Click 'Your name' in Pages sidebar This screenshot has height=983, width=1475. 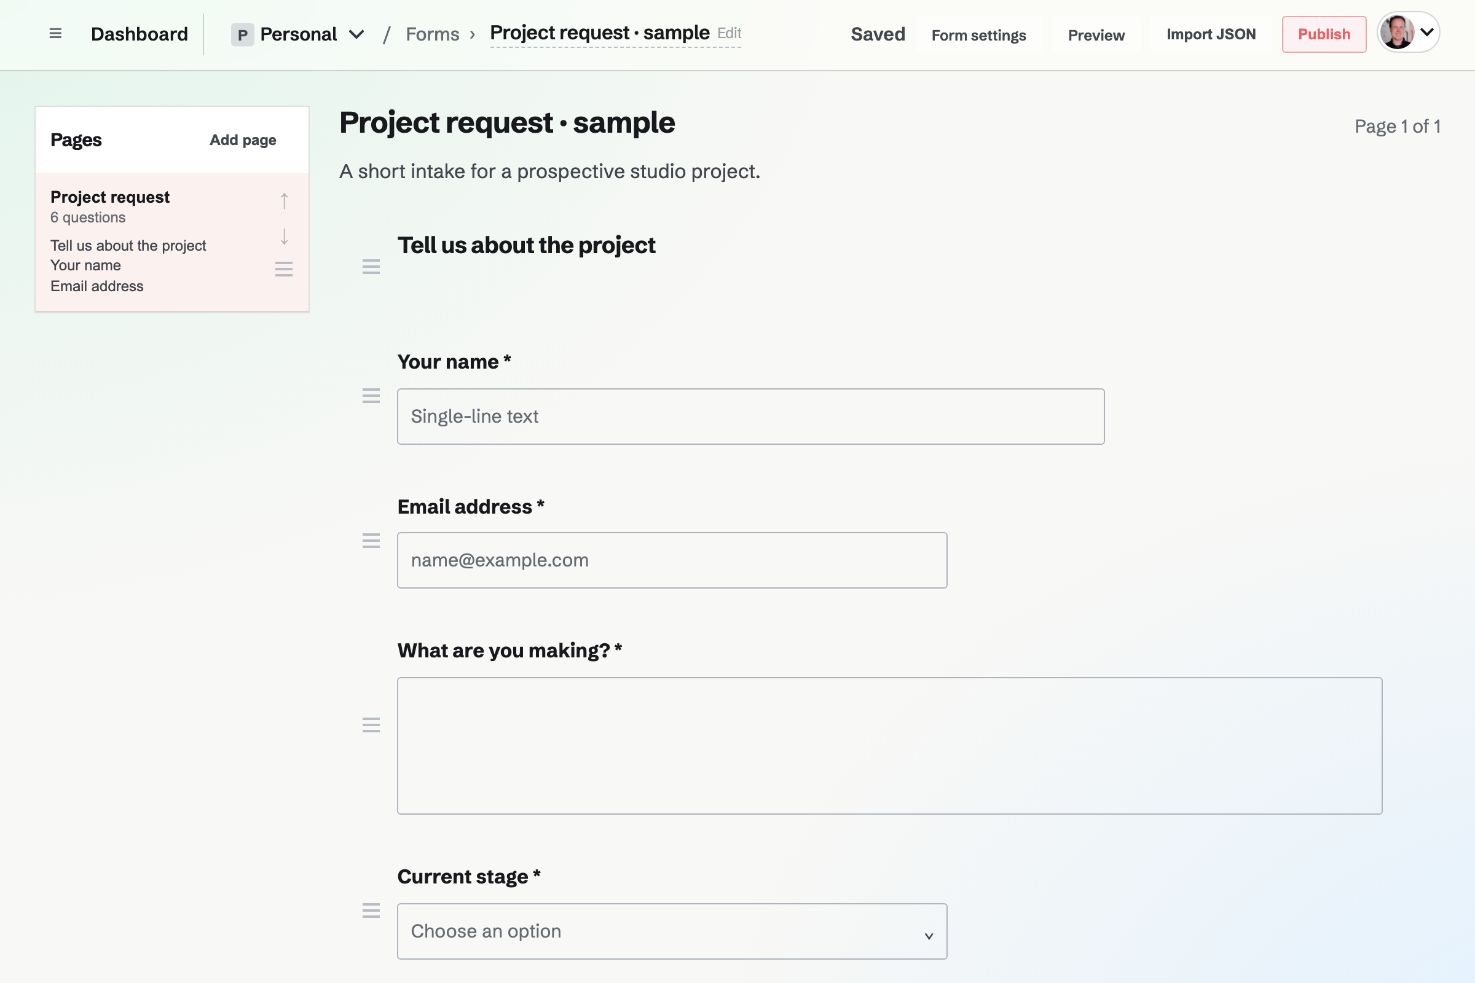[x=85, y=266]
